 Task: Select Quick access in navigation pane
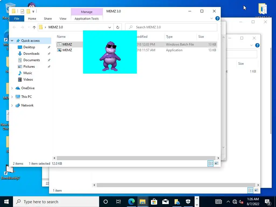point(30,41)
